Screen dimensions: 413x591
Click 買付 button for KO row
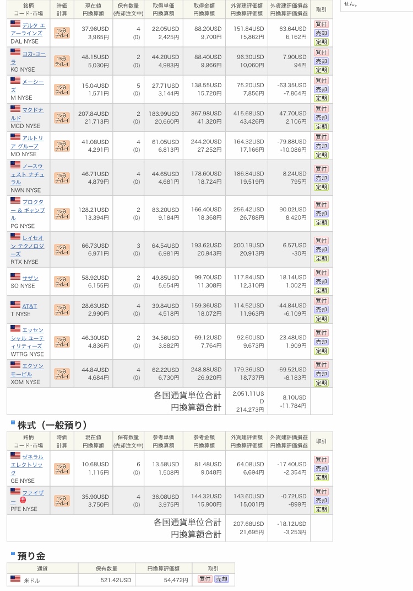click(321, 52)
